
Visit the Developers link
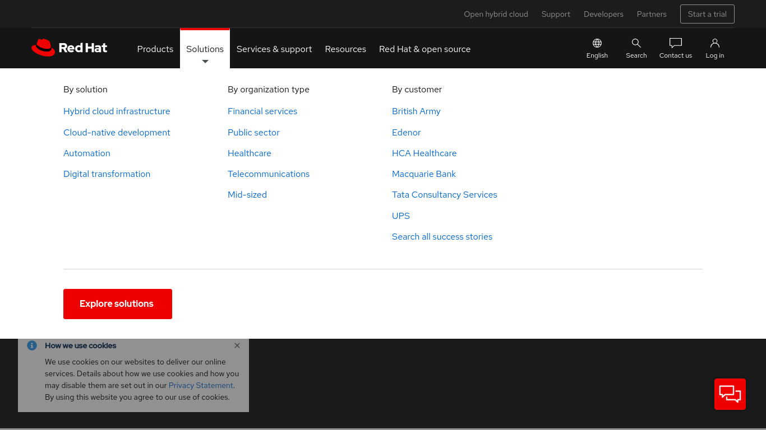pos(603,14)
